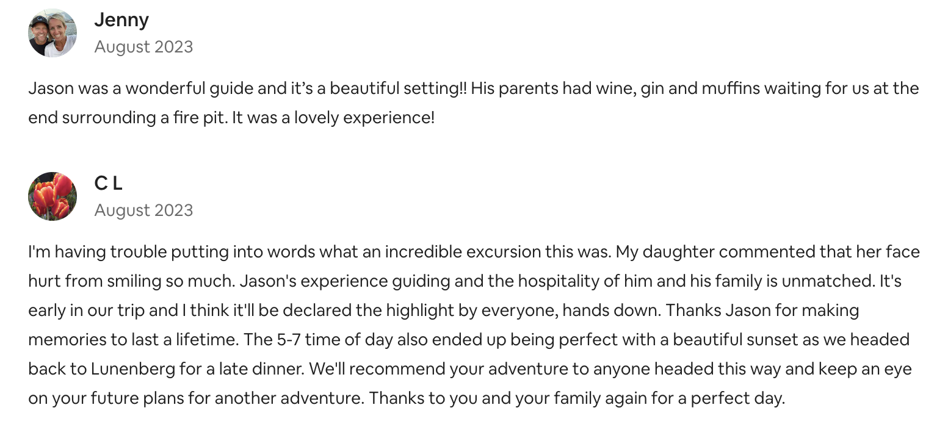Click the reviewer name C L
Viewport: 934px width, 427px height.
(109, 183)
